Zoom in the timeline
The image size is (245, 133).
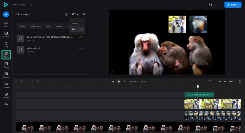tap(225, 82)
